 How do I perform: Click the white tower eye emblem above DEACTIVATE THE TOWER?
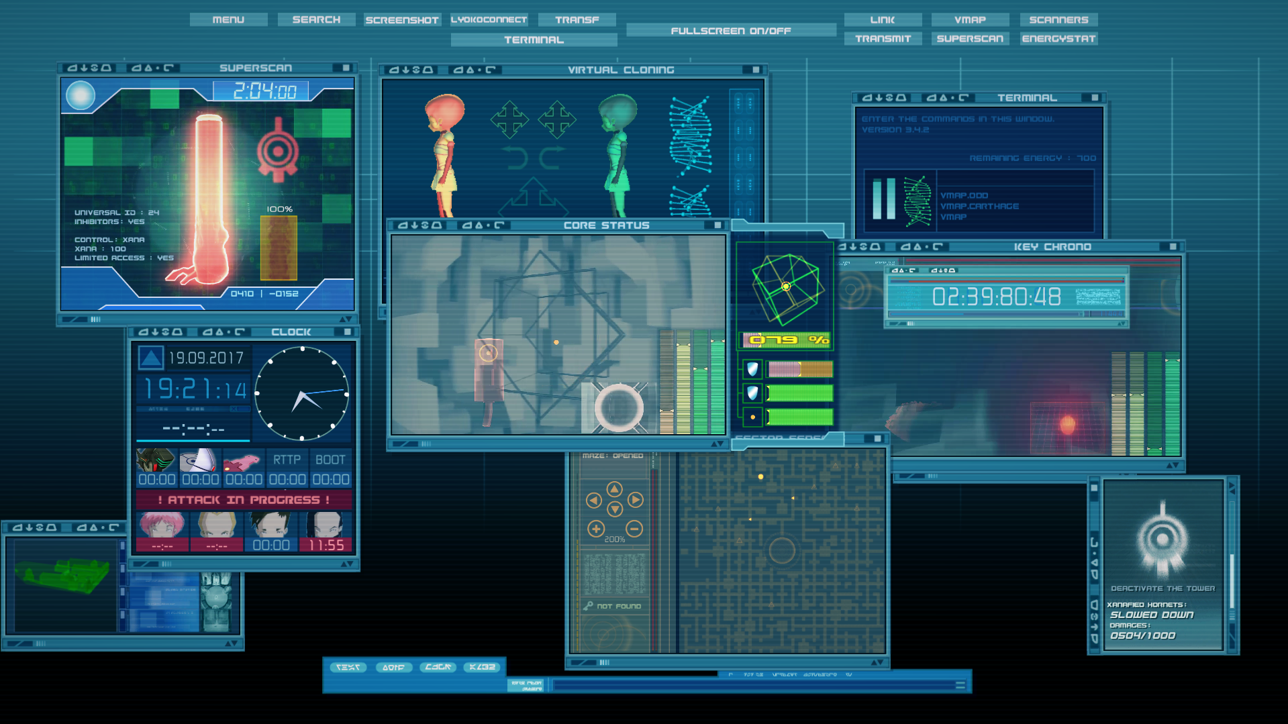[x=1162, y=539]
